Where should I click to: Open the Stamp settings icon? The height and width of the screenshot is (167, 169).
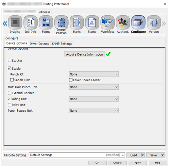tap(92, 22)
